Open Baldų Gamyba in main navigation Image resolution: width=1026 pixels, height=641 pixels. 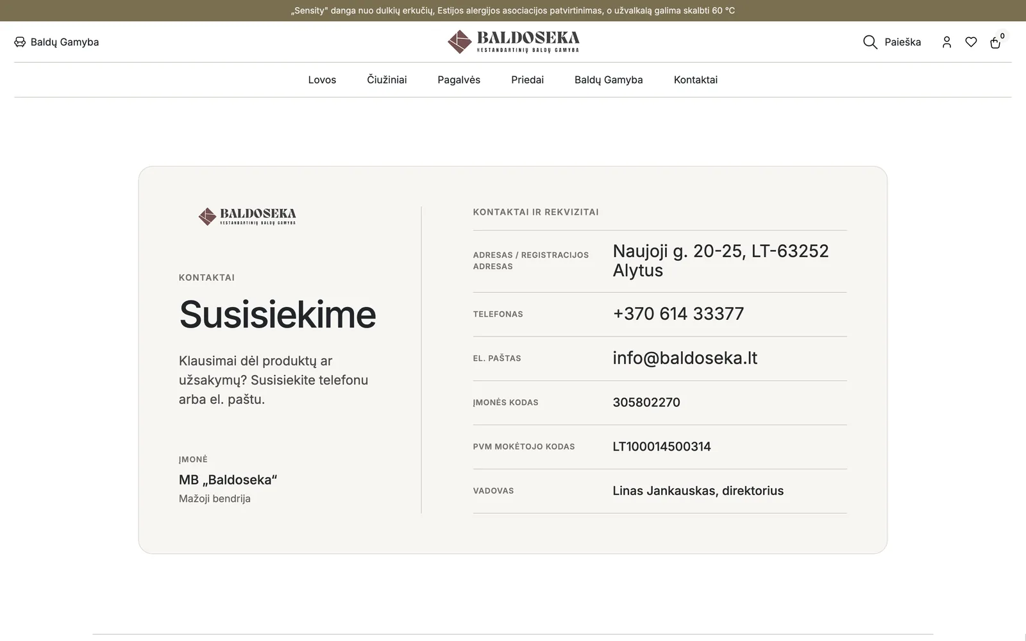(609, 80)
